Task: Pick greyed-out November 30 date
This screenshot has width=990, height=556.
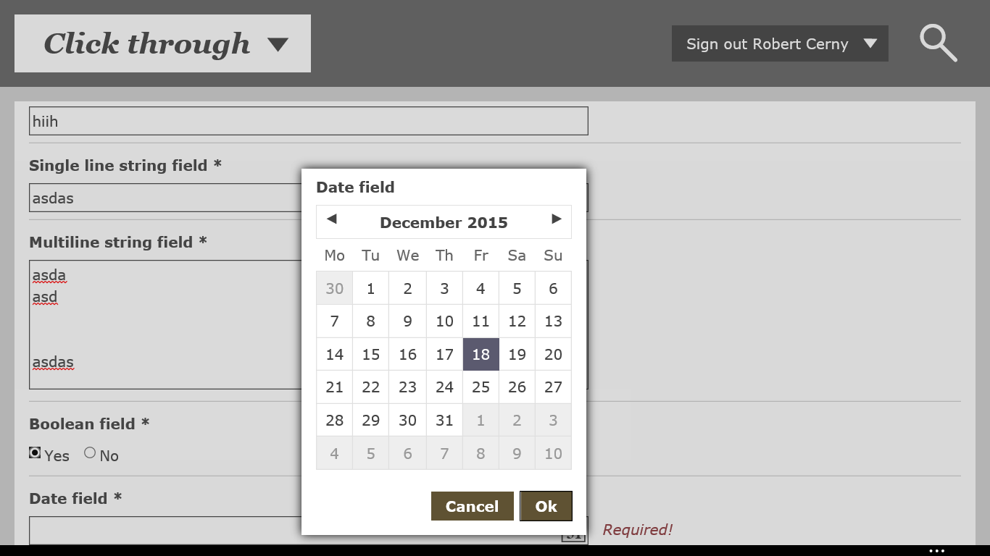Action: point(334,289)
